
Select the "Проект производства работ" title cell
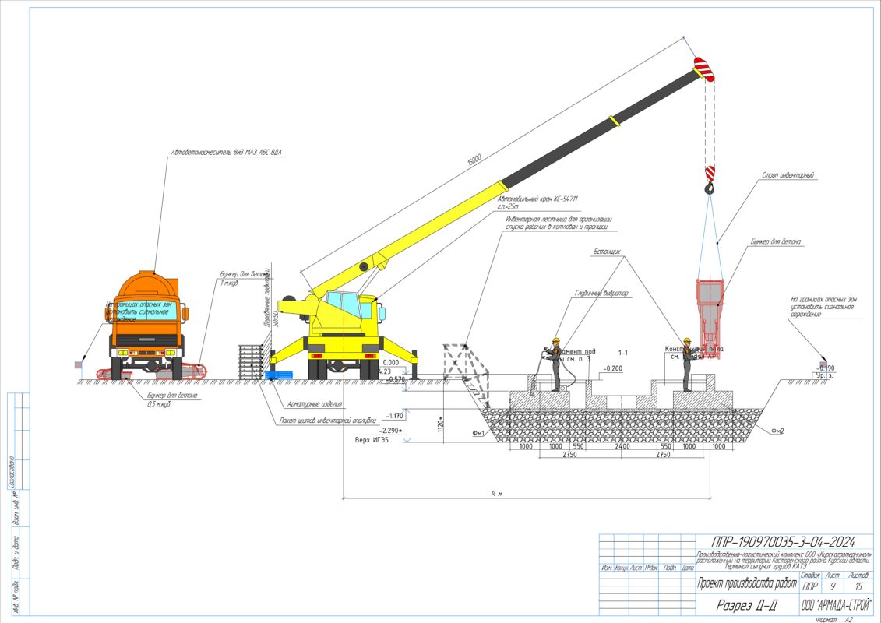(x=747, y=584)
